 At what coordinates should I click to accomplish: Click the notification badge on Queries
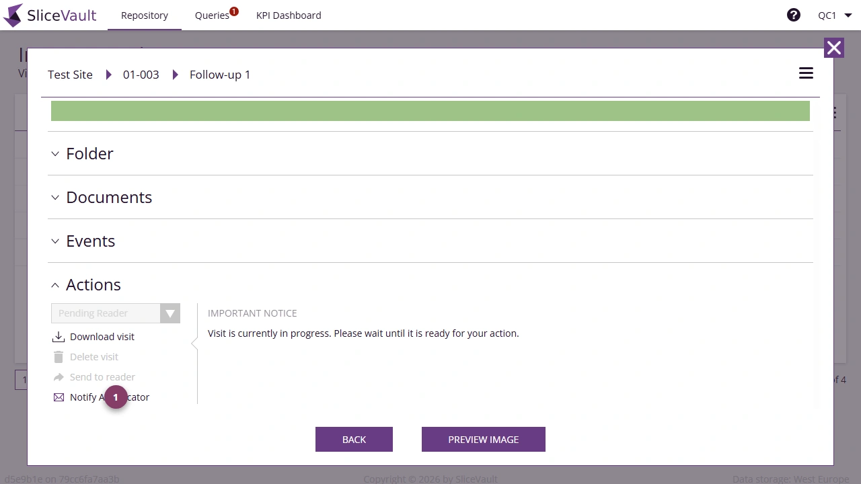(233, 11)
